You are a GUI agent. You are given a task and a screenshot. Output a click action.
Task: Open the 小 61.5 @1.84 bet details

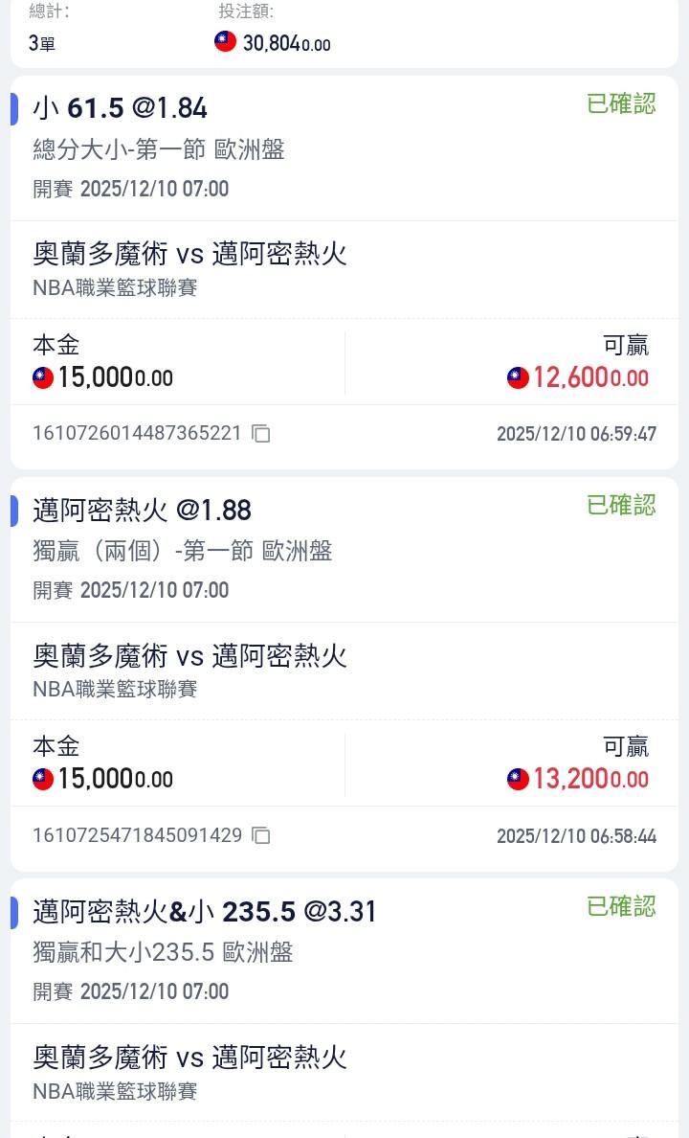pos(121,108)
